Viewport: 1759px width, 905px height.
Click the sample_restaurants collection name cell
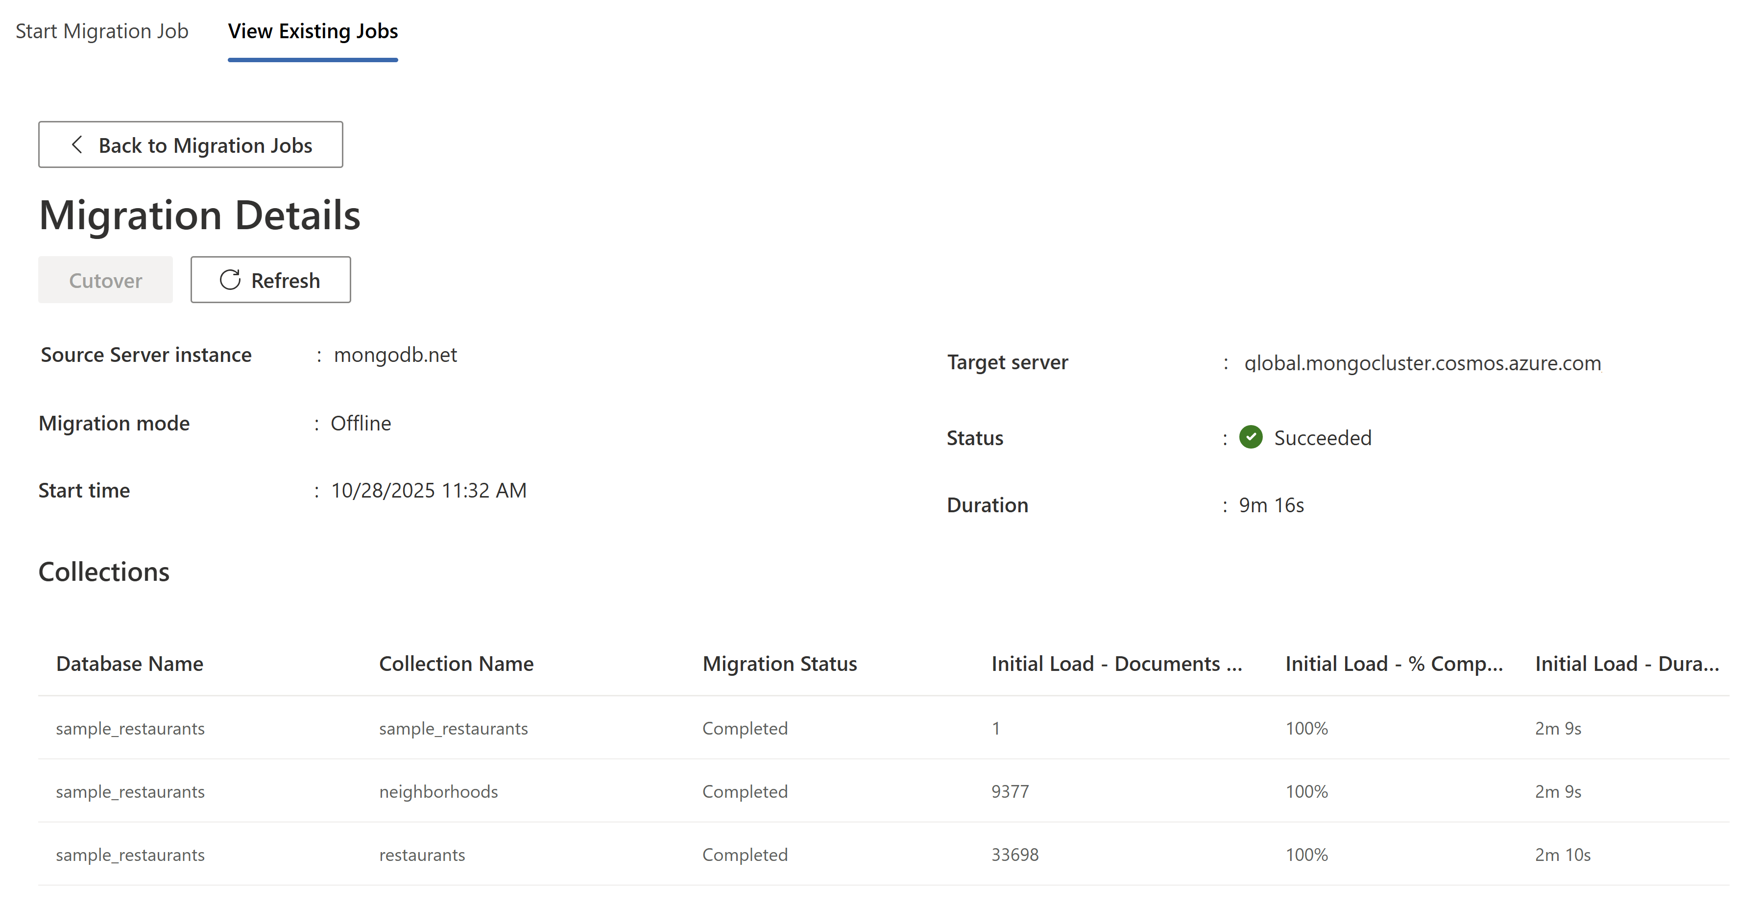coord(454,728)
